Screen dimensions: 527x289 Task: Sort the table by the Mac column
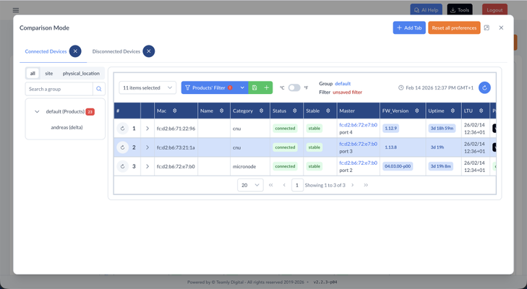coord(175,111)
